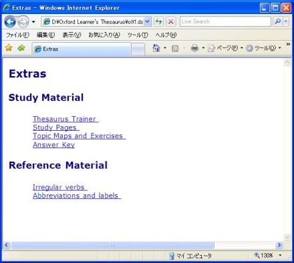Open the Irregular verbs link
This screenshot has height=263, width=294.
[60, 187]
